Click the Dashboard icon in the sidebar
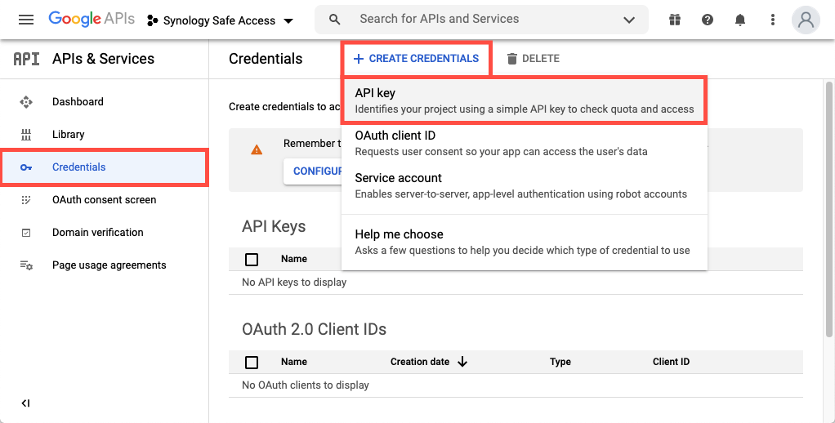The height and width of the screenshot is (423, 835). click(26, 101)
